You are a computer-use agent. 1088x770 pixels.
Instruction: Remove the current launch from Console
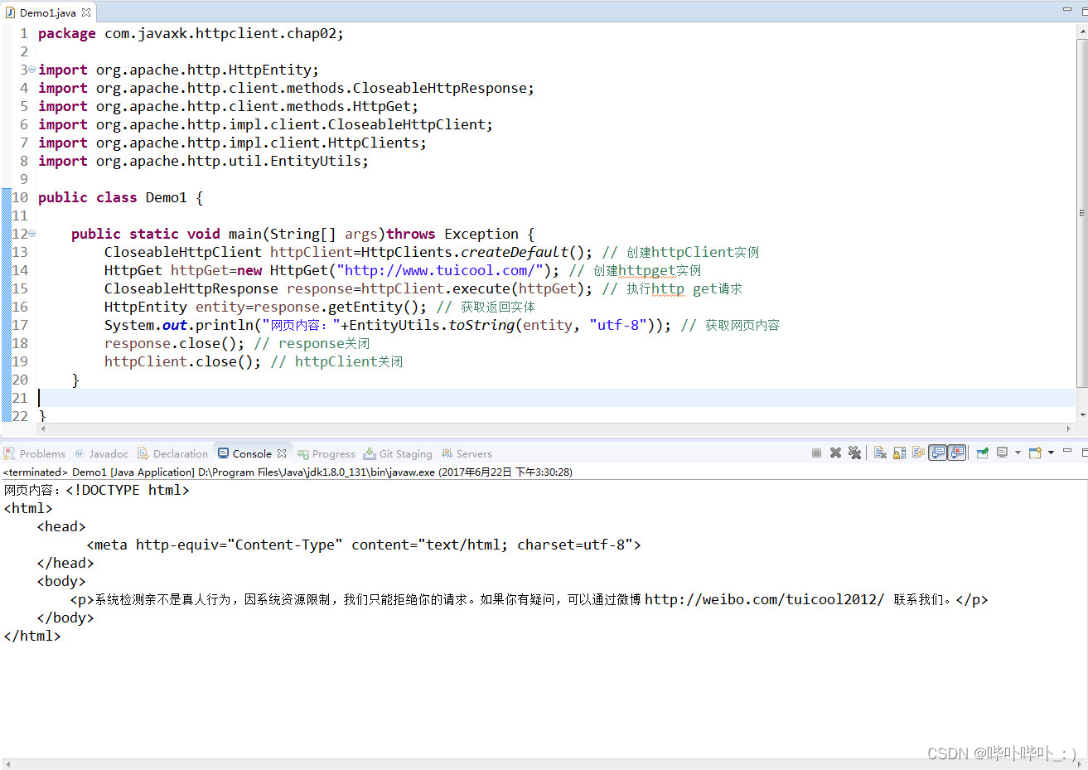click(835, 453)
